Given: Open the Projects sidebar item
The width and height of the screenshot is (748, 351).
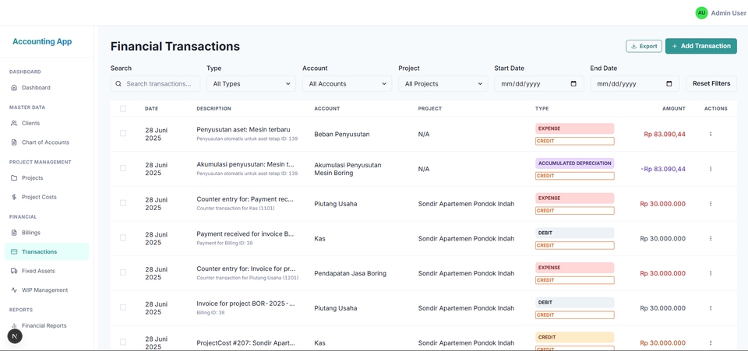Looking at the screenshot, I should click(x=47, y=177).
